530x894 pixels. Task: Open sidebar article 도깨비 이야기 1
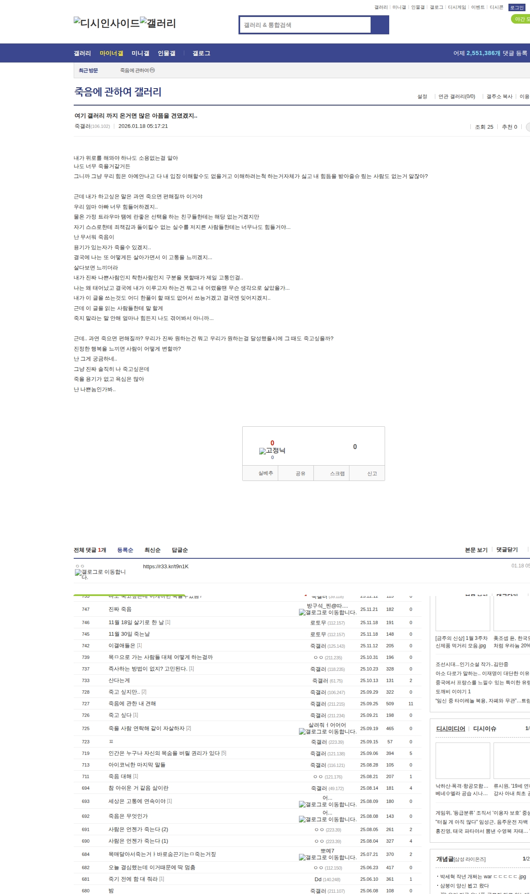tap(453, 692)
